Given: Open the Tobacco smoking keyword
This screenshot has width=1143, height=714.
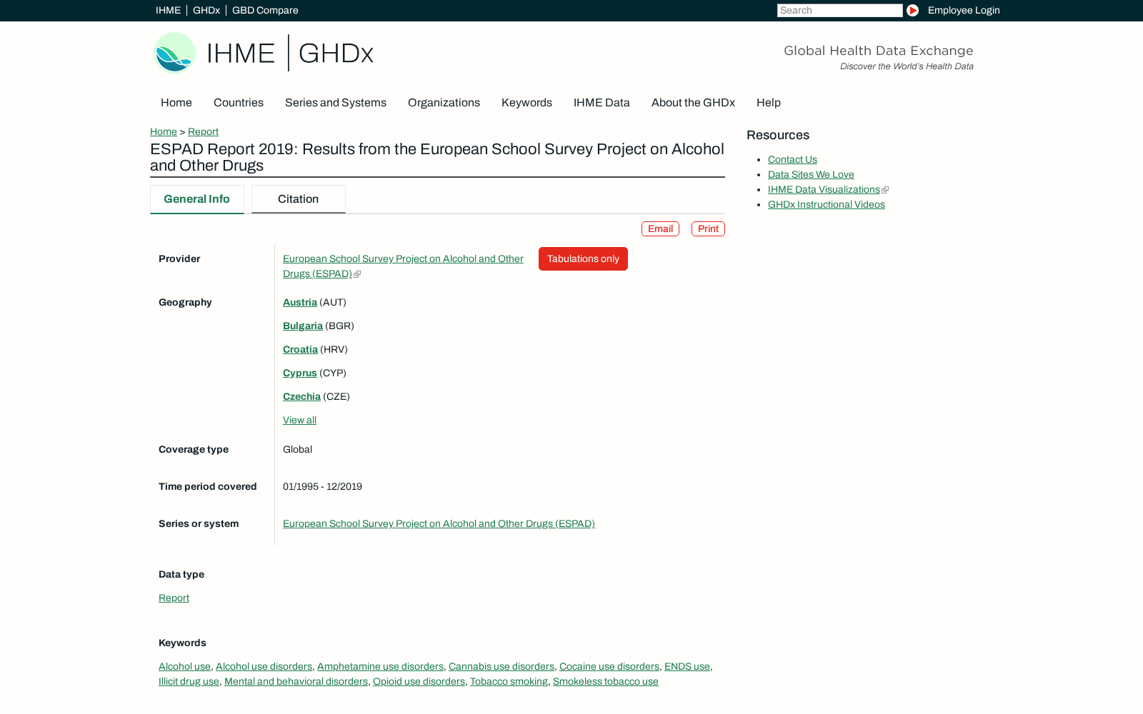Looking at the screenshot, I should click(x=509, y=682).
